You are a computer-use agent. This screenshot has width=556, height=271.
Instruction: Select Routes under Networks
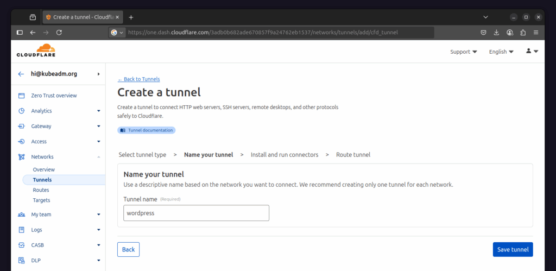tap(41, 190)
